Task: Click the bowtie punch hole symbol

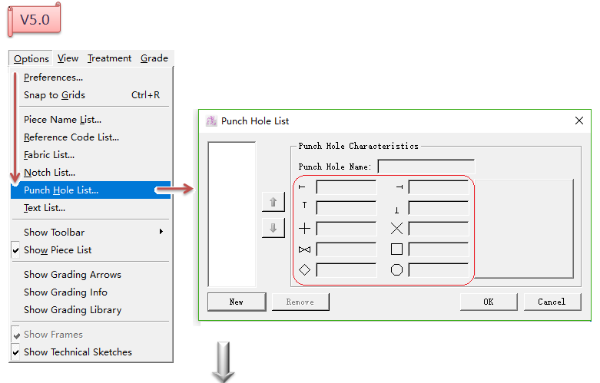Action: tap(304, 249)
